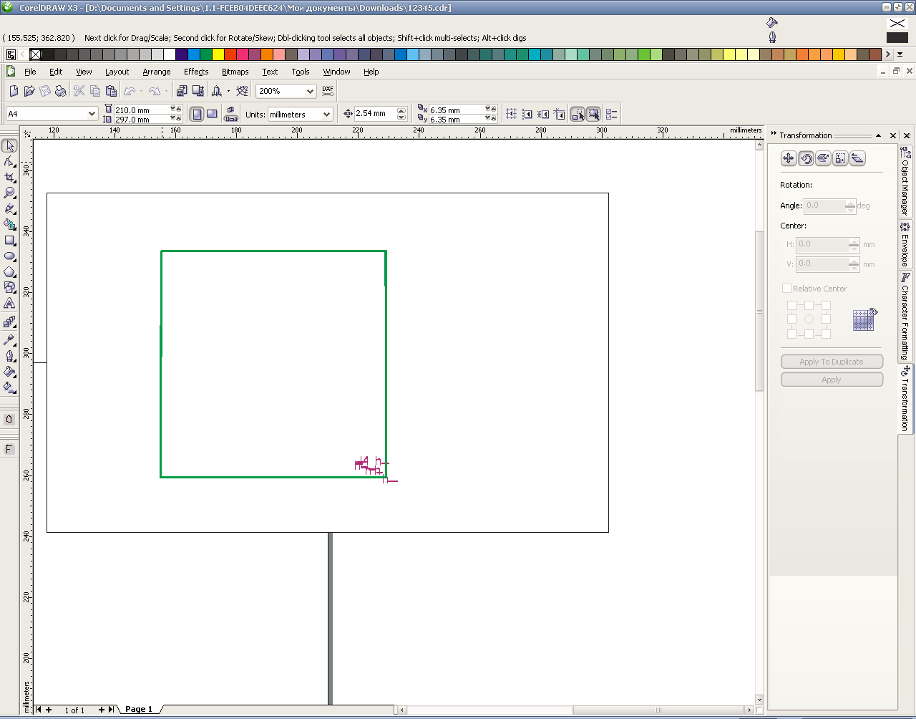916x719 pixels.
Task: Open the Application Launcher dropdown arrow
Action: click(229, 91)
